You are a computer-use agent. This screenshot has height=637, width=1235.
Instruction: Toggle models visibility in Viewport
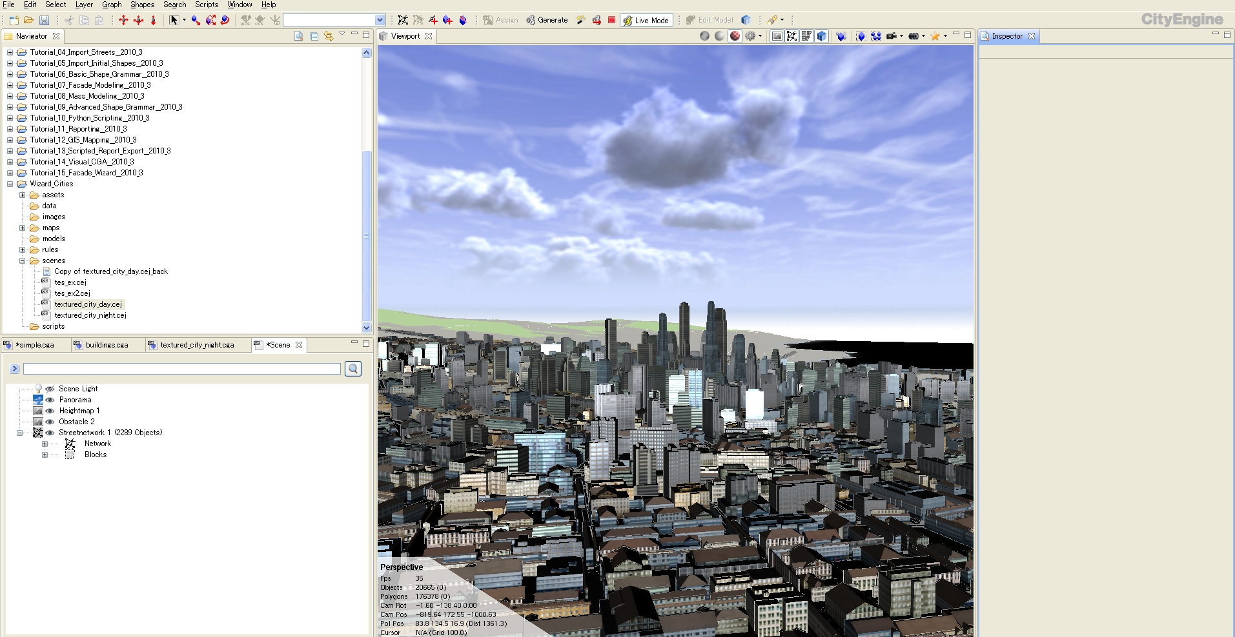[x=822, y=36]
